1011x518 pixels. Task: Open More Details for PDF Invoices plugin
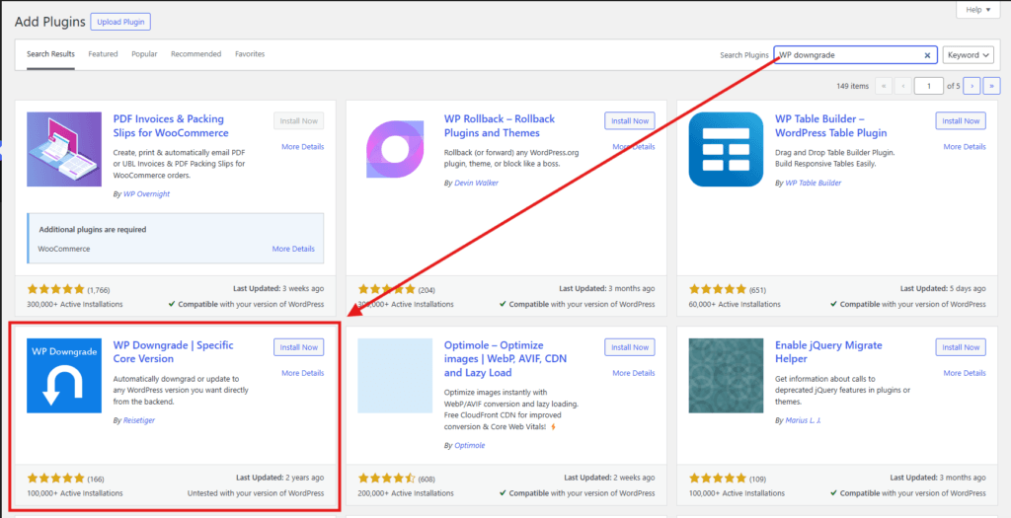303,147
